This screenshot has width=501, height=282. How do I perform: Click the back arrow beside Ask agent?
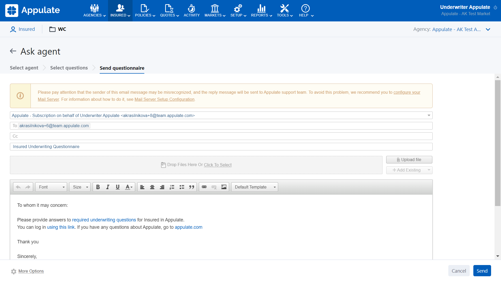point(13,51)
